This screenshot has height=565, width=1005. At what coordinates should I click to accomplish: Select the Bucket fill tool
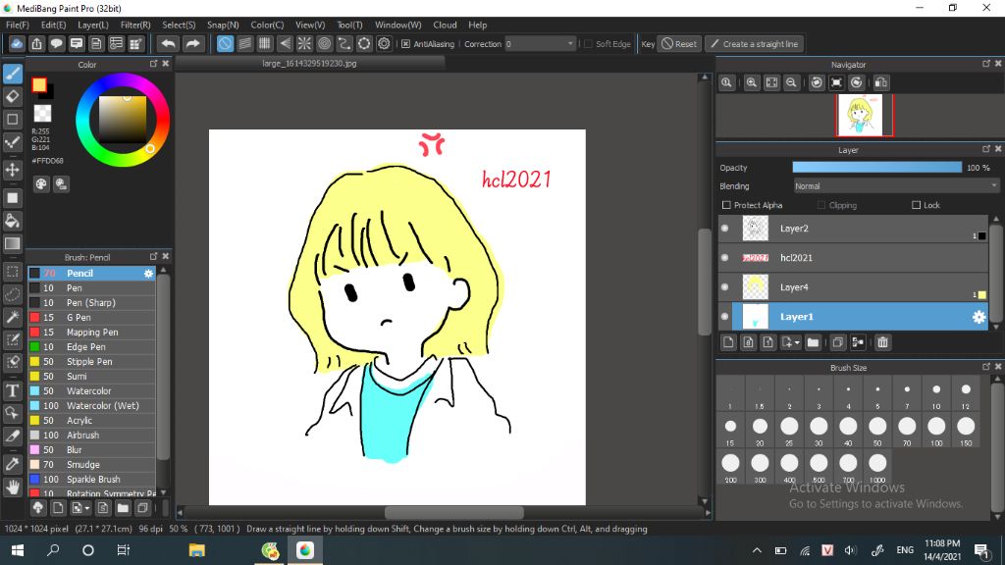point(12,221)
